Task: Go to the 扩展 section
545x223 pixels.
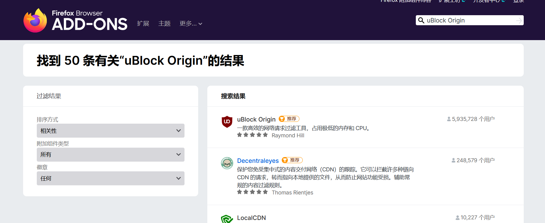Action: point(143,24)
